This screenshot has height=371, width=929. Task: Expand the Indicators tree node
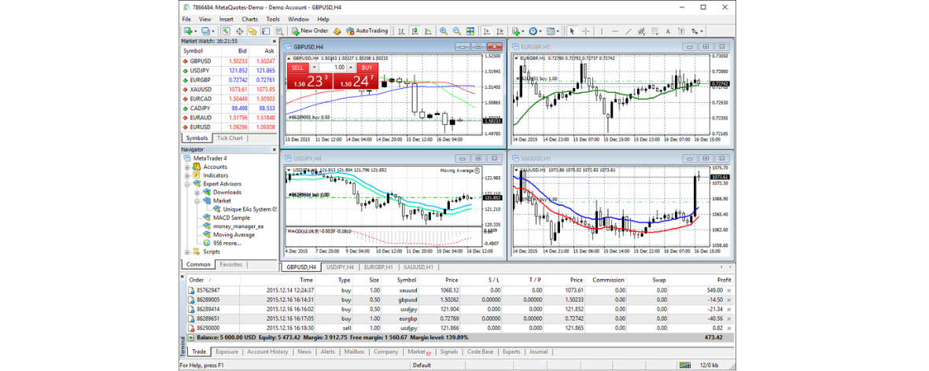pos(187,175)
